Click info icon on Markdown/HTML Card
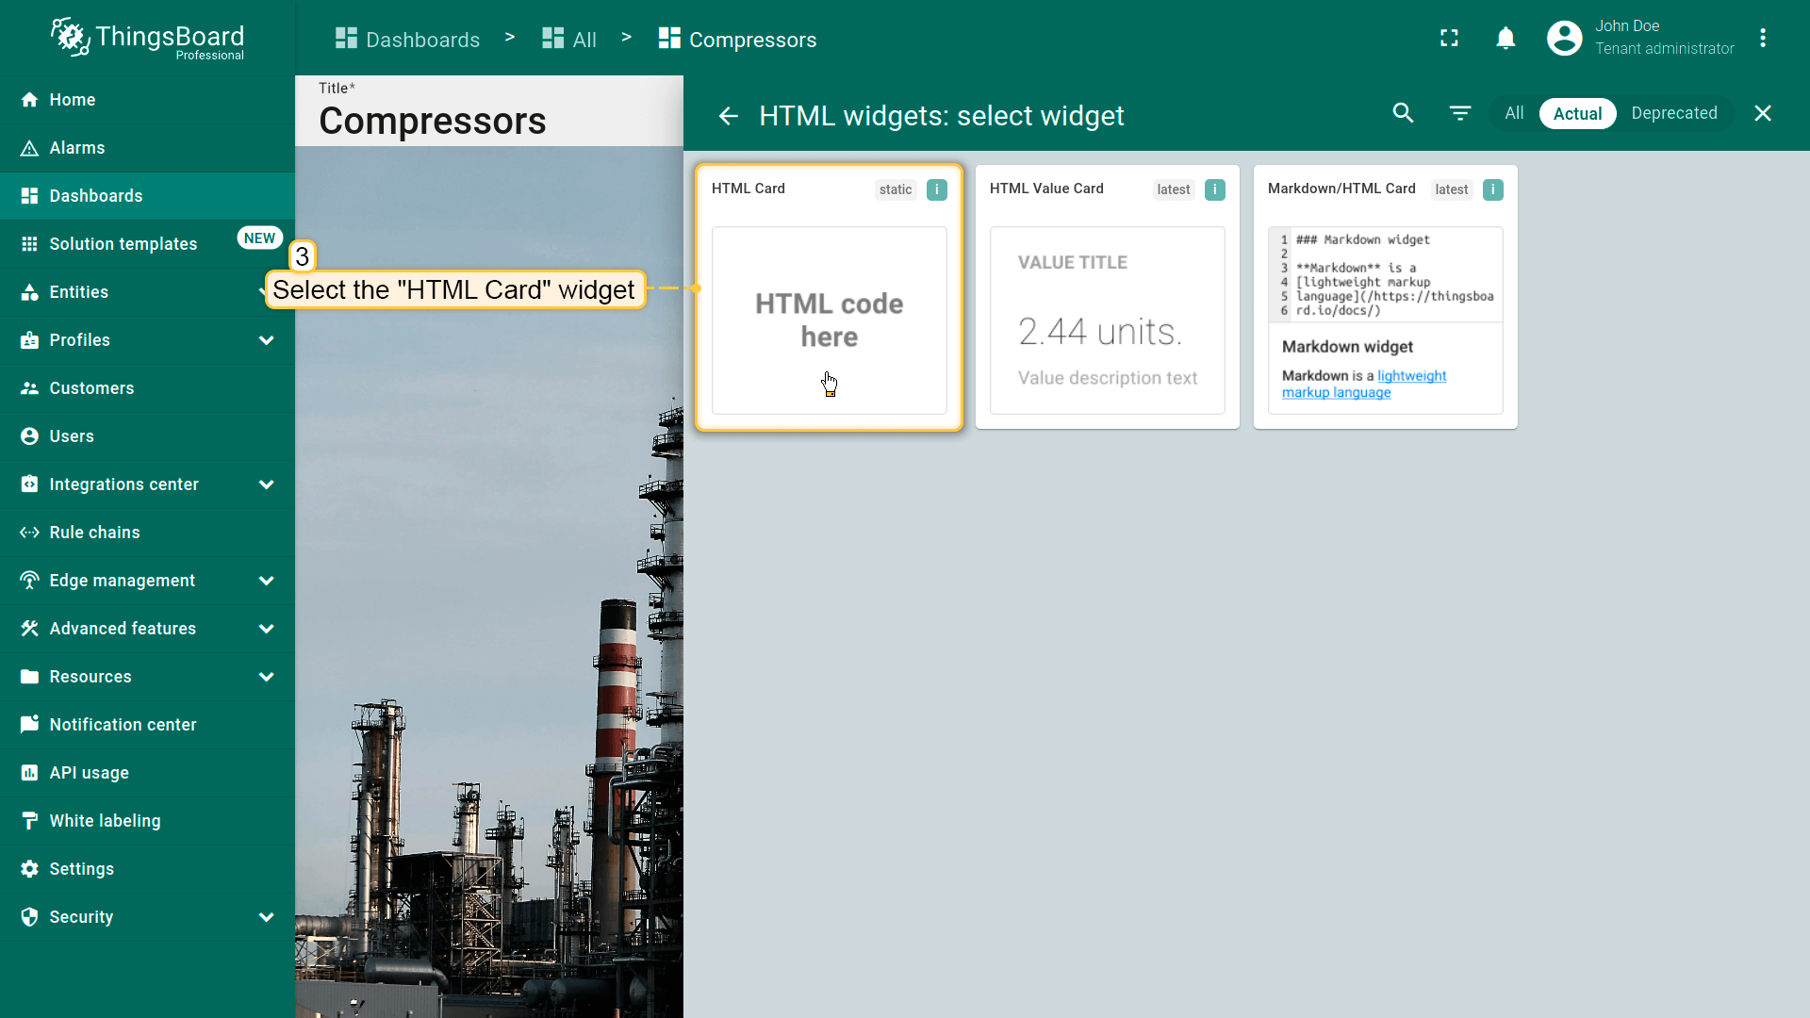The width and height of the screenshot is (1810, 1018). tap(1492, 189)
